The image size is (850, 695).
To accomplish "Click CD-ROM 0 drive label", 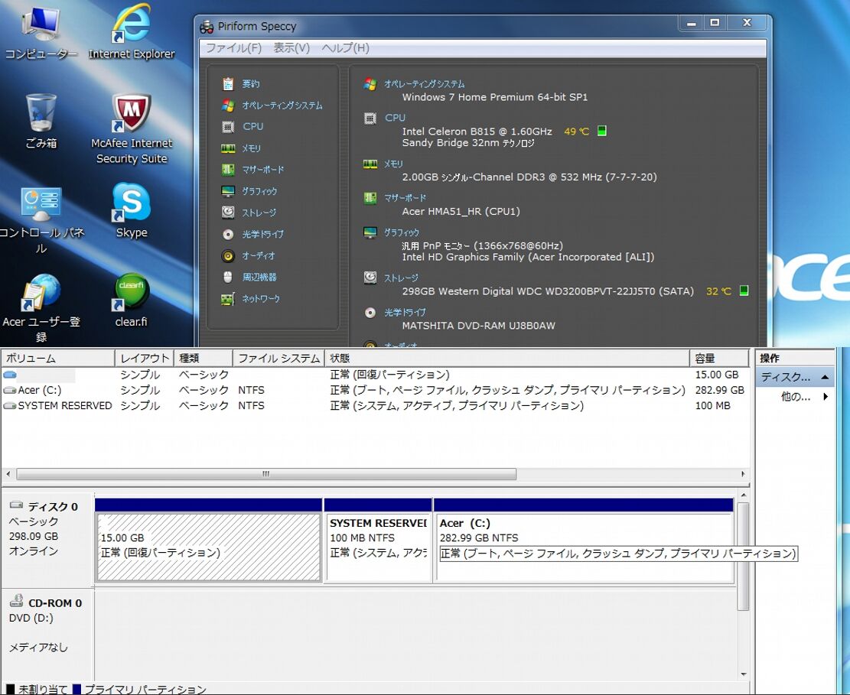I will [x=55, y=603].
